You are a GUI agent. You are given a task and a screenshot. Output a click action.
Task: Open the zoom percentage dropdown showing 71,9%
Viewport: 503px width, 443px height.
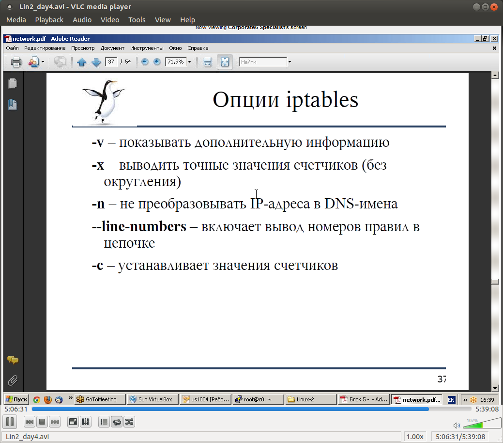pyautogui.click(x=189, y=62)
